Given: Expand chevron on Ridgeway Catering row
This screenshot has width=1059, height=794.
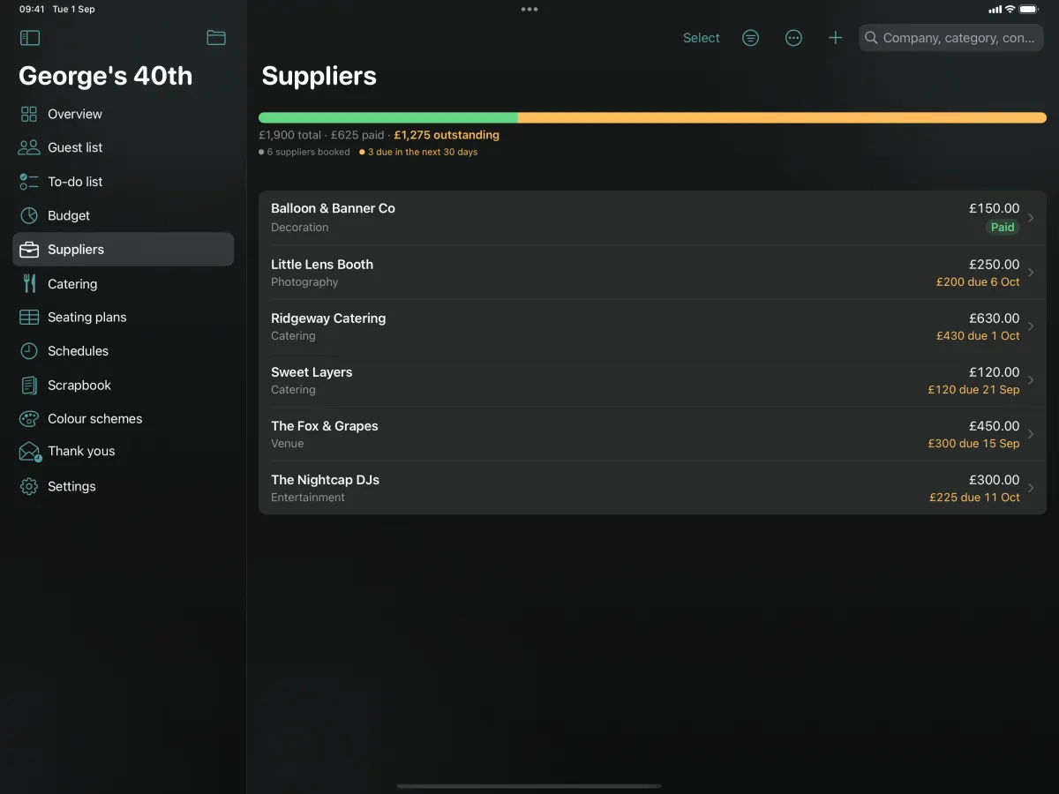Looking at the screenshot, I should (1031, 326).
